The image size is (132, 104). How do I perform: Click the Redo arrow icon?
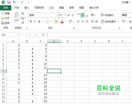coord(22,2)
